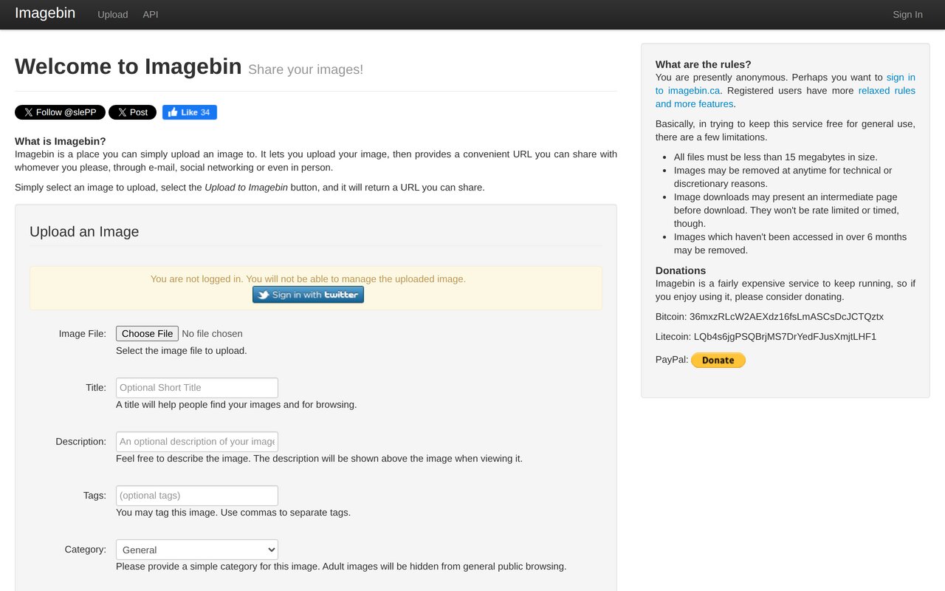Viewport: 945px width, 591px height.
Task: Focus the Description text field
Action: click(x=196, y=441)
